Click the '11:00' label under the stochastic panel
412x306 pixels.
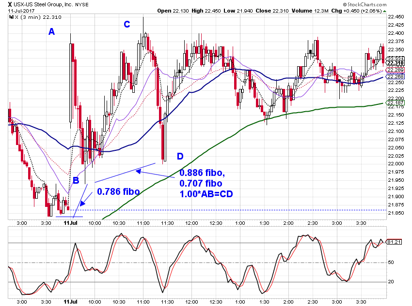143,302
